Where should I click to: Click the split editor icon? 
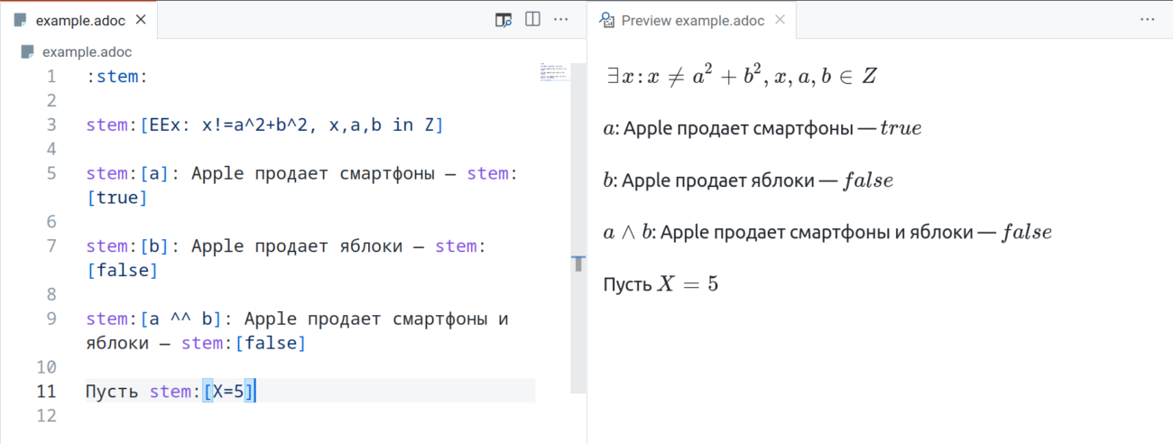(532, 19)
